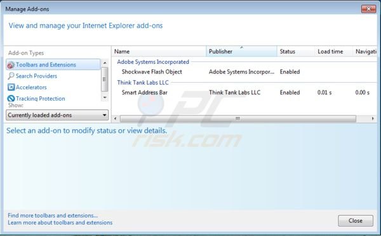Click the 0.01 s load time value

click(x=324, y=92)
